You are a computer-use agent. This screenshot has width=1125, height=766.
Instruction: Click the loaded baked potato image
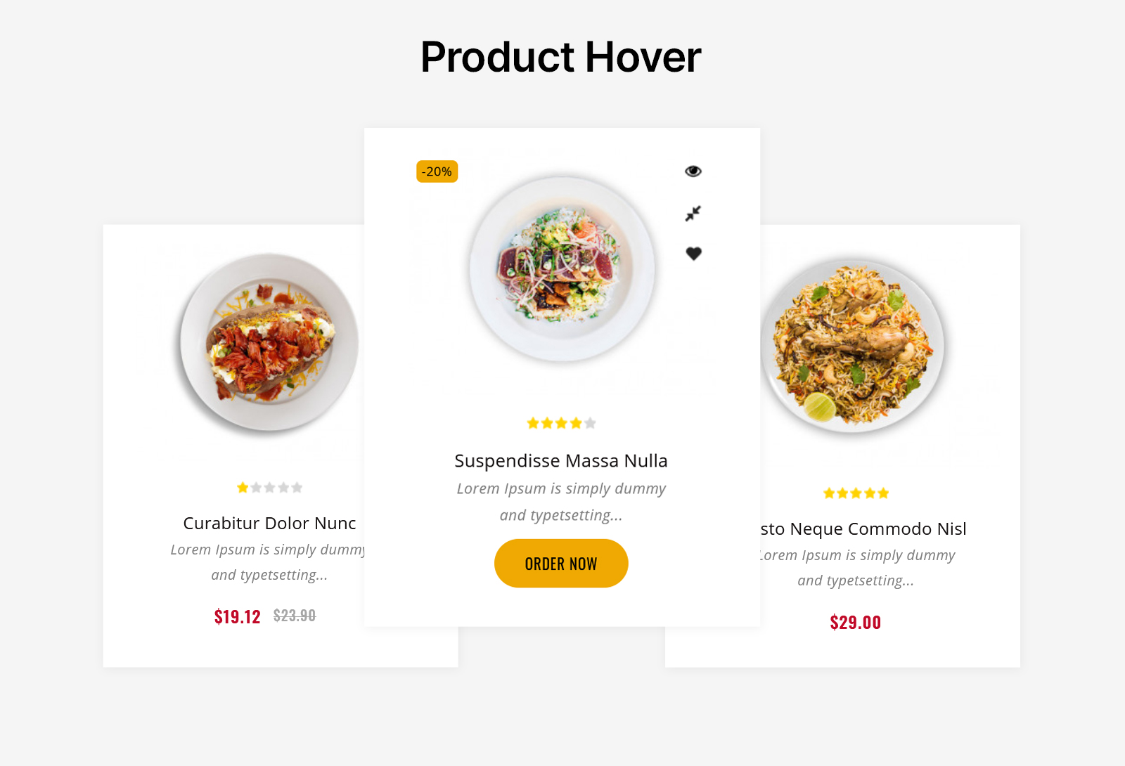(x=269, y=342)
